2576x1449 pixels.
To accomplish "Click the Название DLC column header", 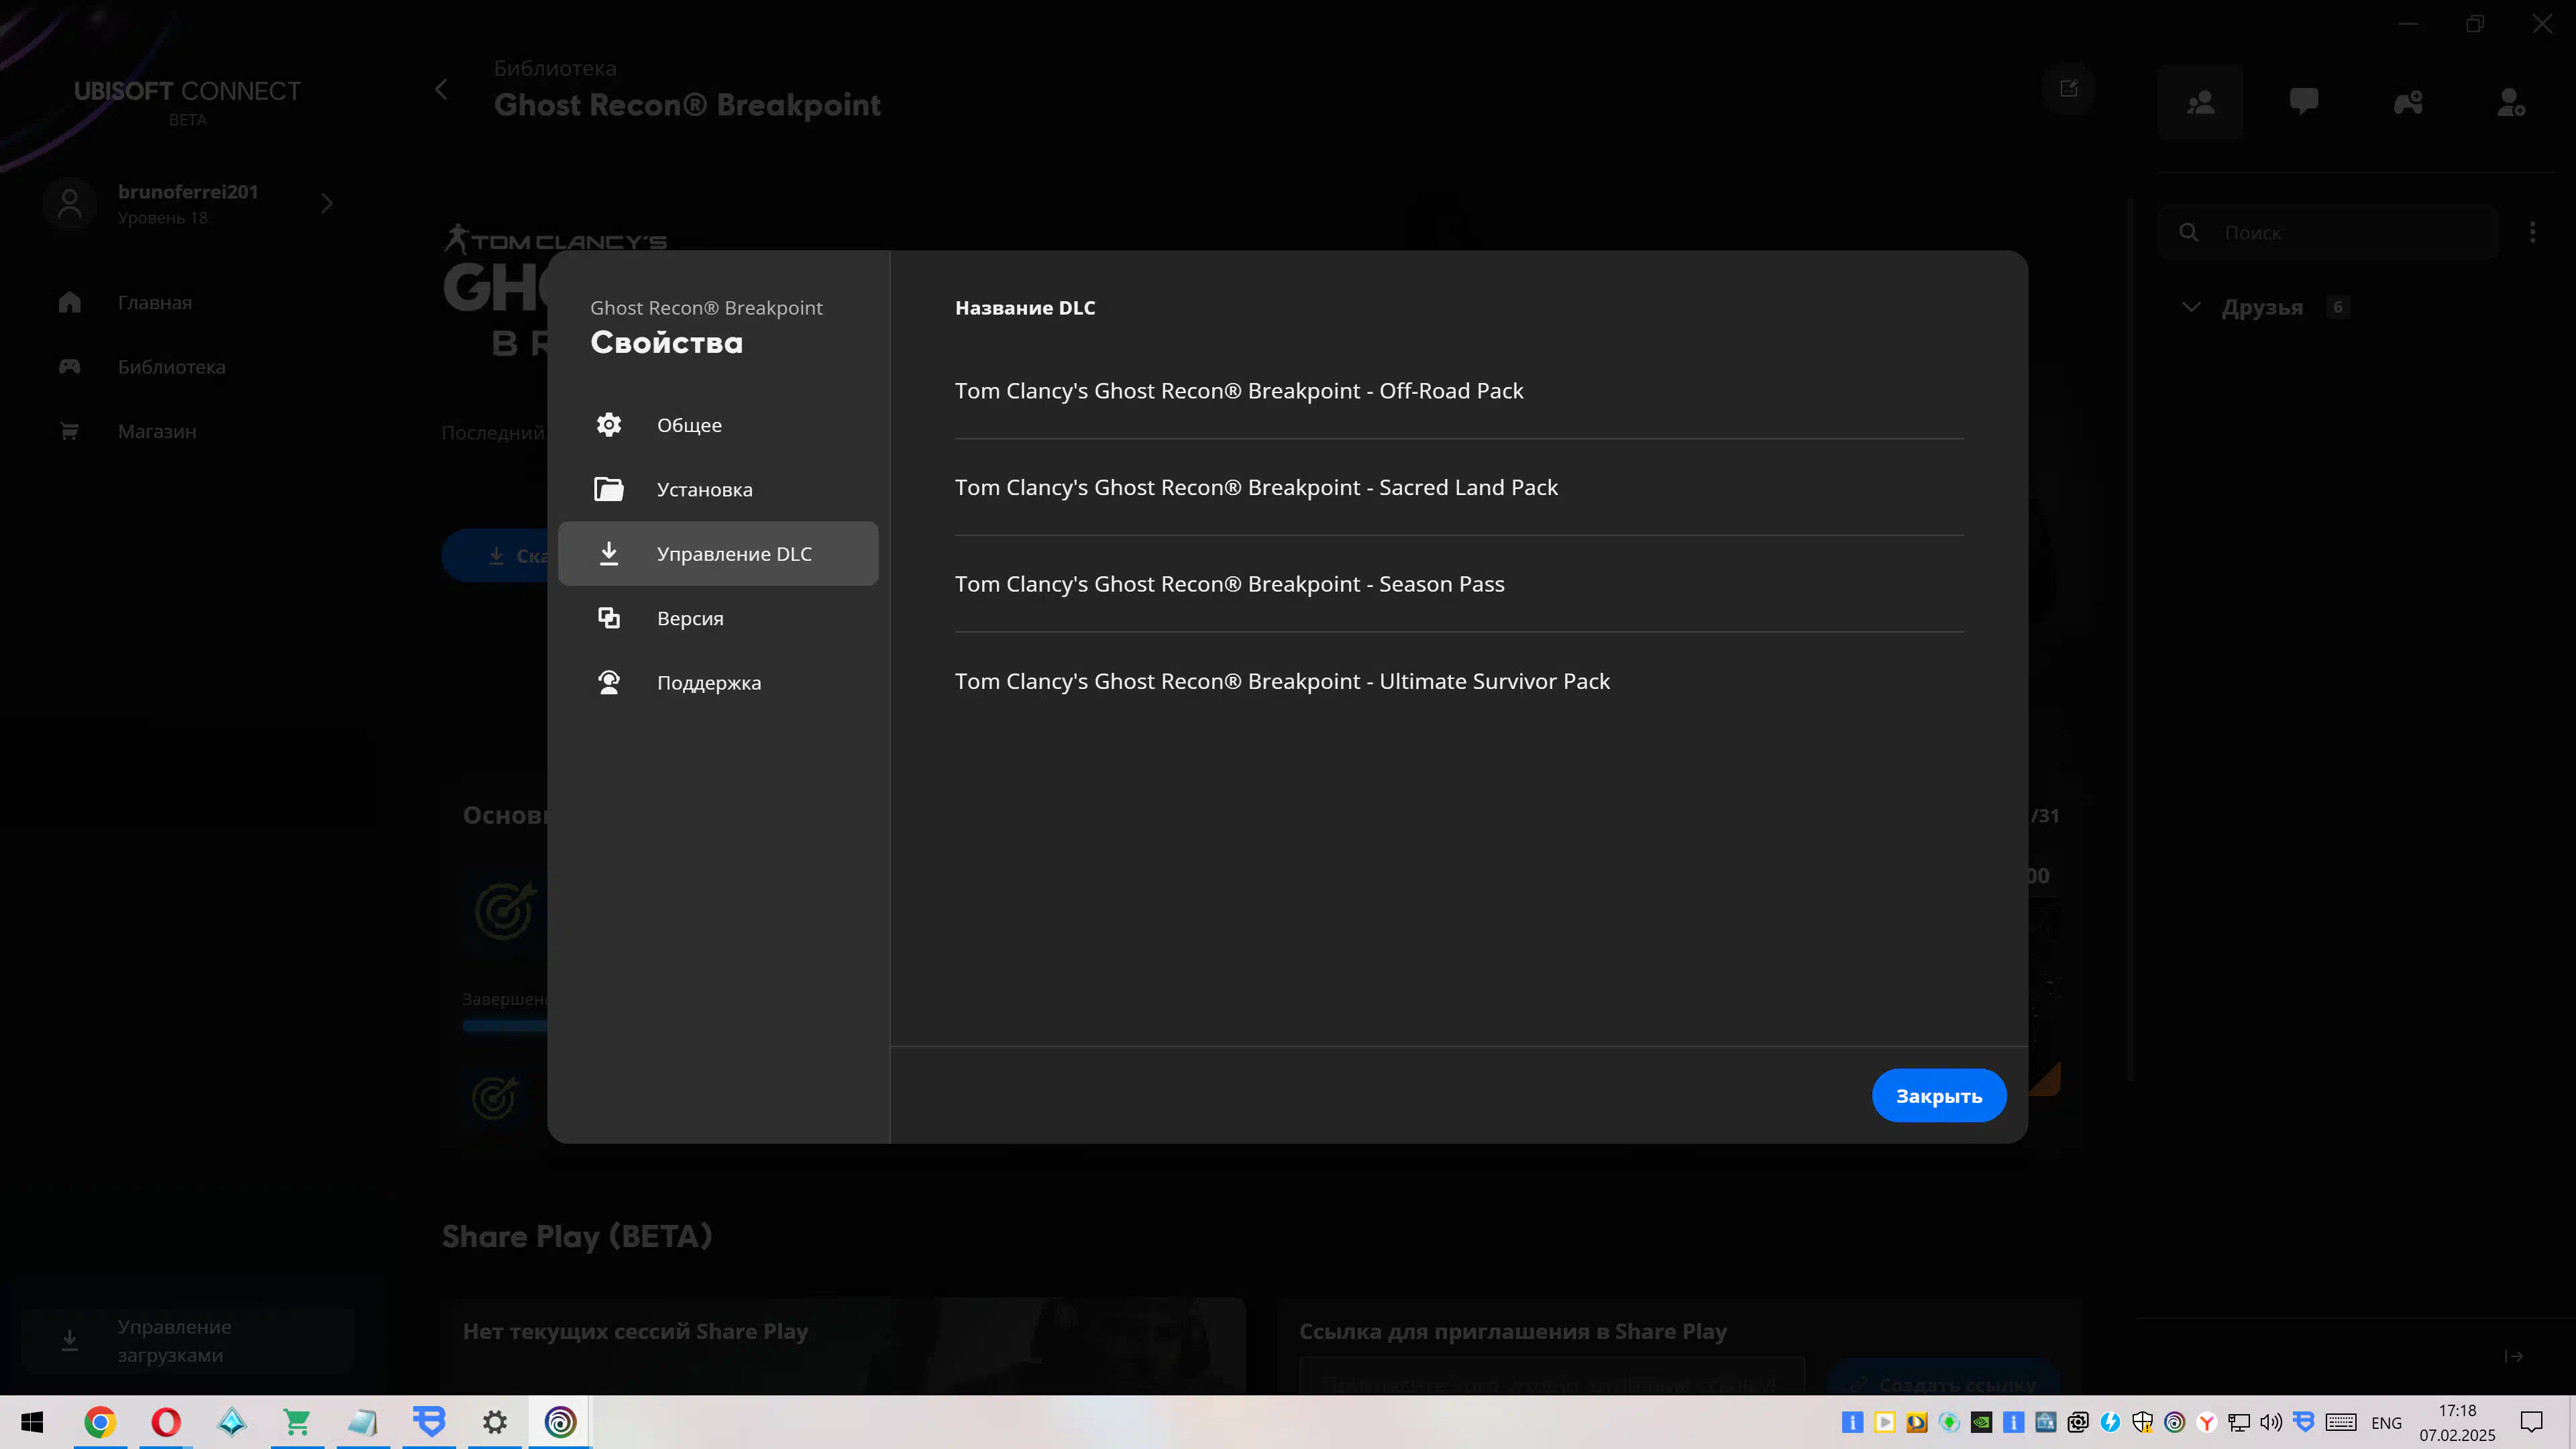I will click(1025, 308).
